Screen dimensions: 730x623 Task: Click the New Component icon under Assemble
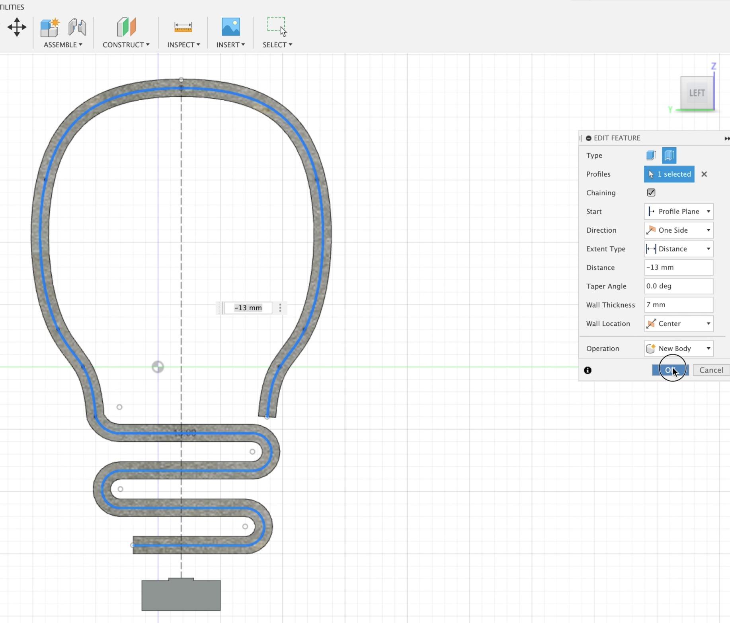pyautogui.click(x=49, y=27)
